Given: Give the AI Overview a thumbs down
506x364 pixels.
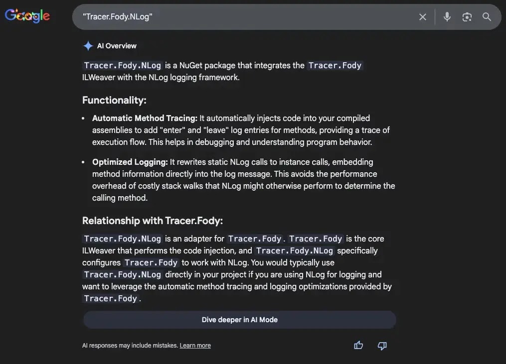Looking at the screenshot, I should [x=382, y=345].
